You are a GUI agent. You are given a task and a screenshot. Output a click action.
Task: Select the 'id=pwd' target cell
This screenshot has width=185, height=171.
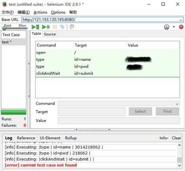[81, 66]
